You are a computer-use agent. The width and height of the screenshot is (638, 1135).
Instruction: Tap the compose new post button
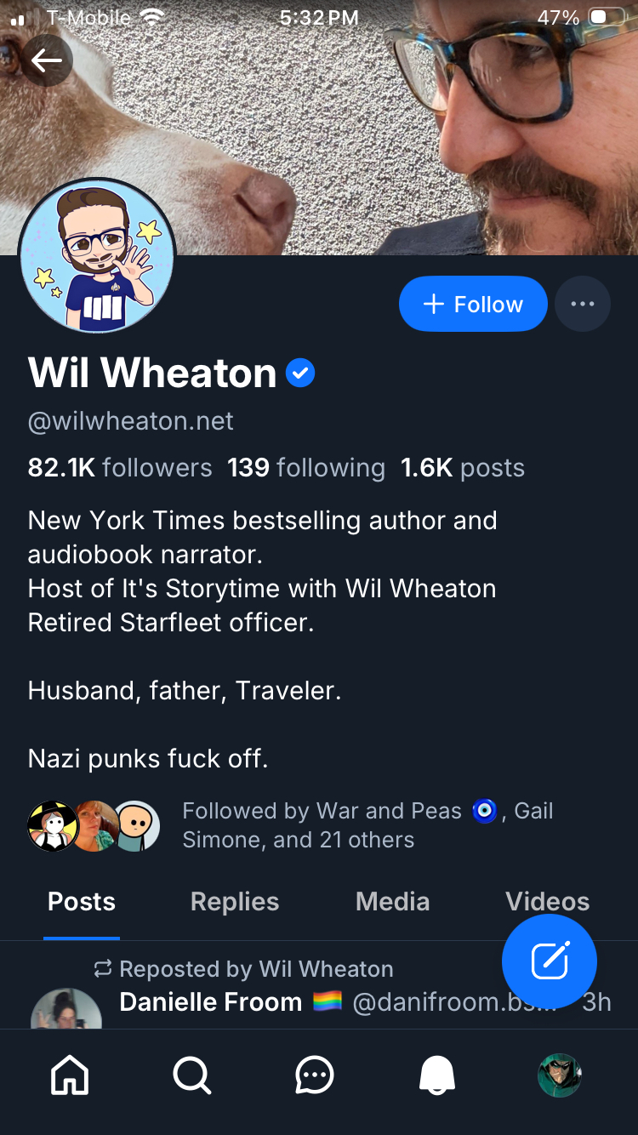pyautogui.click(x=550, y=961)
